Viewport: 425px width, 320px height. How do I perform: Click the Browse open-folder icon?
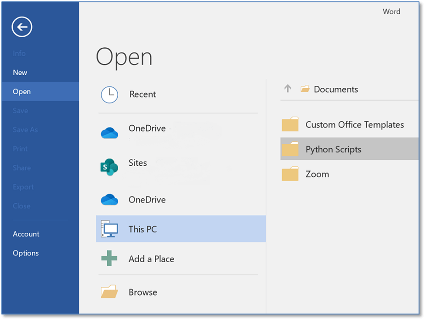coord(109,292)
